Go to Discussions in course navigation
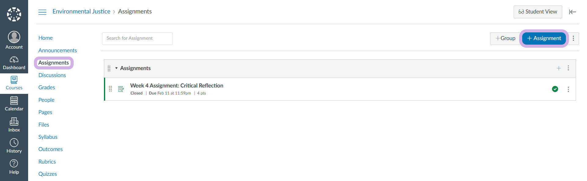 52,75
